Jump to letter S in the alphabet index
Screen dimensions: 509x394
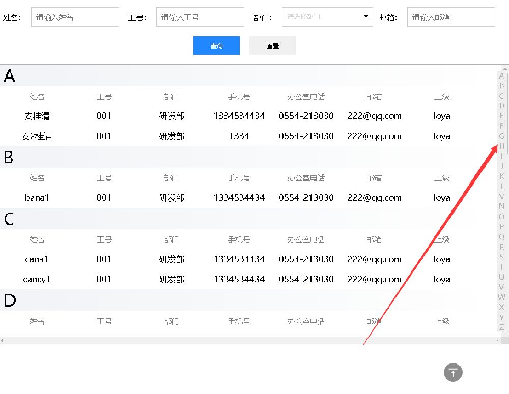[501, 256]
